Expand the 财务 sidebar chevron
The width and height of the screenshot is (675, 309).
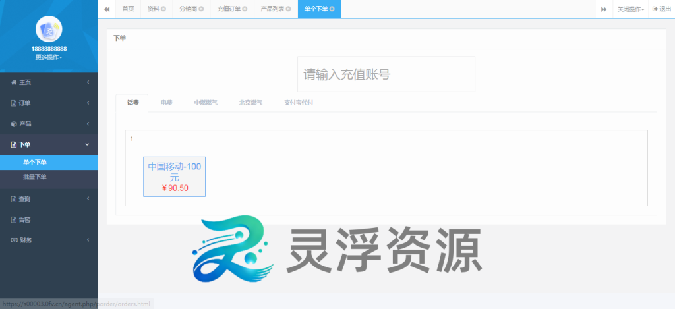click(88, 240)
